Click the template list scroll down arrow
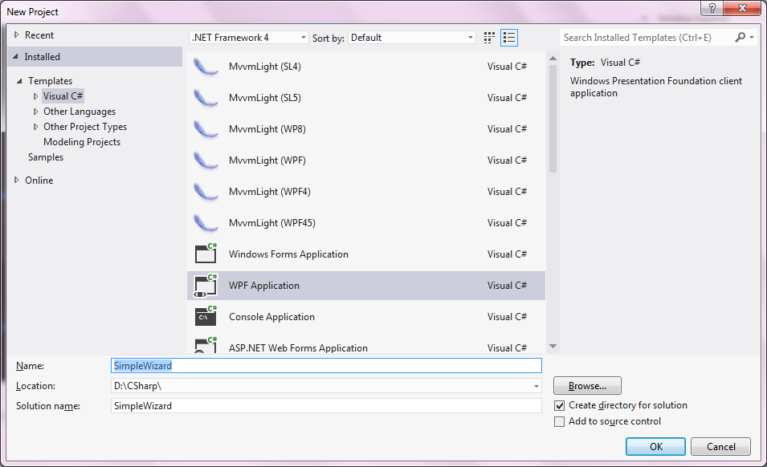Image resolution: width=767 pixels, height=467 pixels. pyautogui.click(x=553, y=347)
